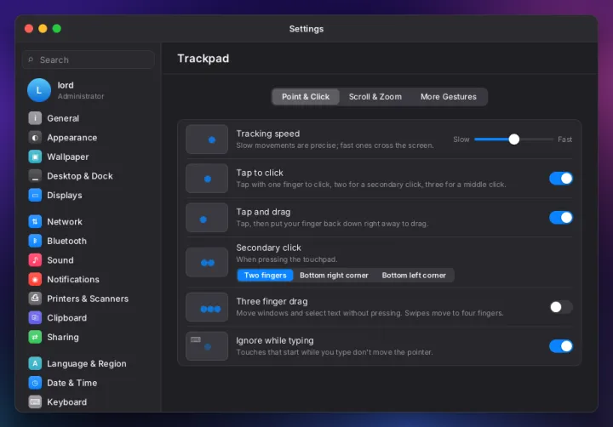
Task: Open Printers & Scanners icon
Action: pos(35,299)
